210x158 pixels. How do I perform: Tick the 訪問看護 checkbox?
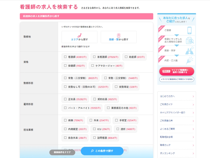94,138
